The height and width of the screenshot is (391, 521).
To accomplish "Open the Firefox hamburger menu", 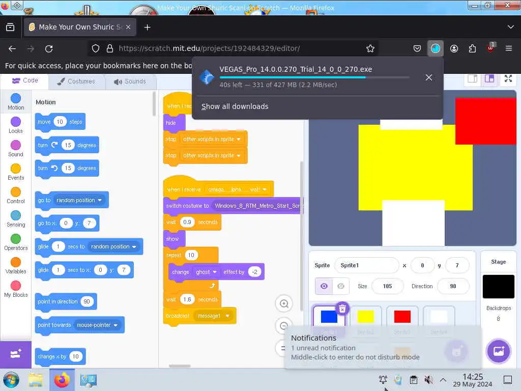I will pos(509,48).
